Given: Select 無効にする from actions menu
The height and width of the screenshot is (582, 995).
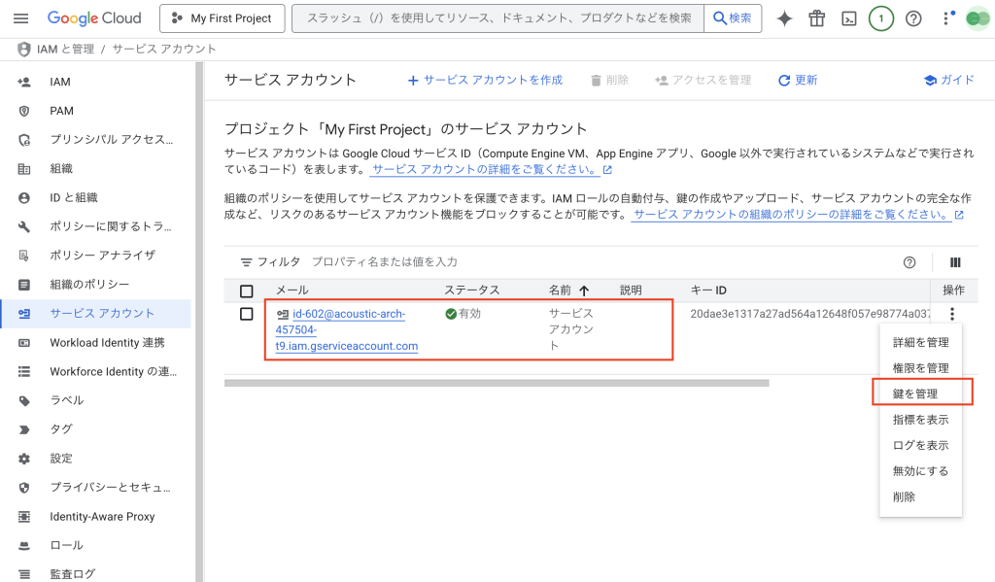Looking at the screenshot, I should coord(921,471).
